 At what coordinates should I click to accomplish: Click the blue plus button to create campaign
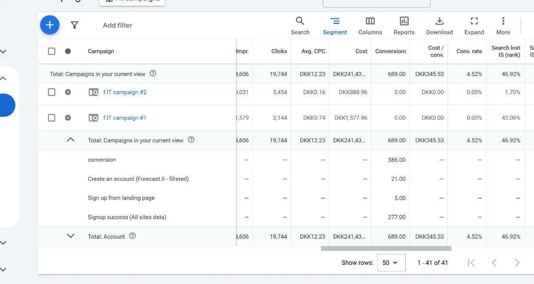point(49,25)
